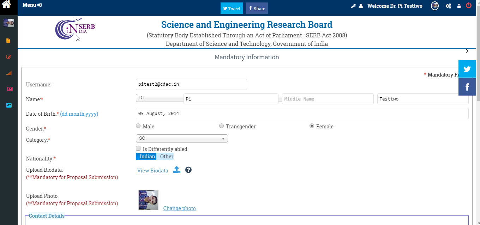Open the Menu item in top bar
480x225 pixels.
pyautogui.click(x=32, y=5)
